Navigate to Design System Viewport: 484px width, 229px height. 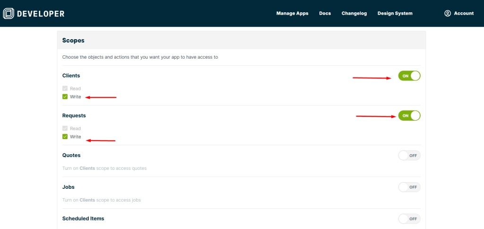pos(395,13)
